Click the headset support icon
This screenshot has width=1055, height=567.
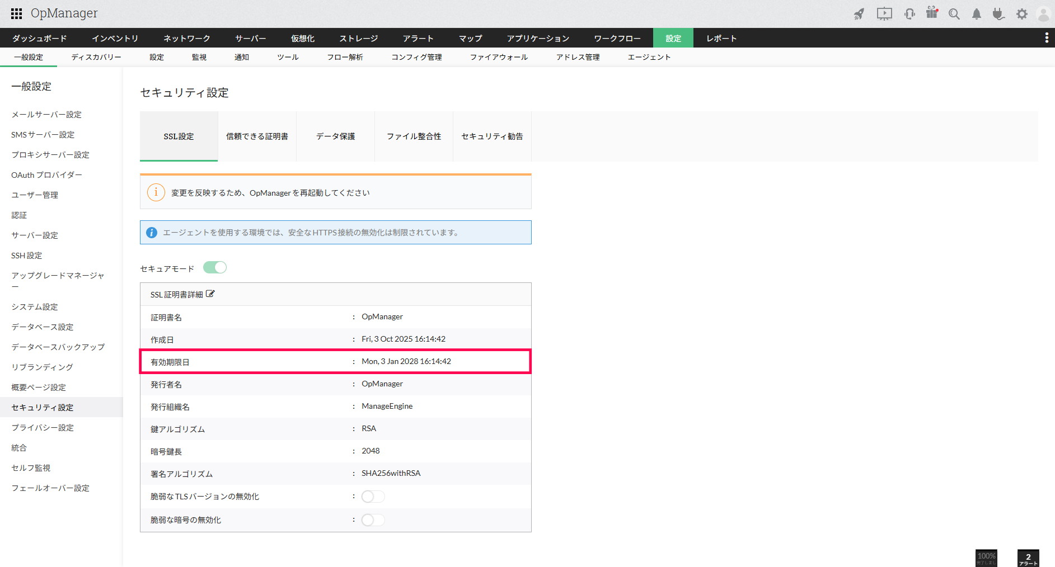tap(909, 14)
